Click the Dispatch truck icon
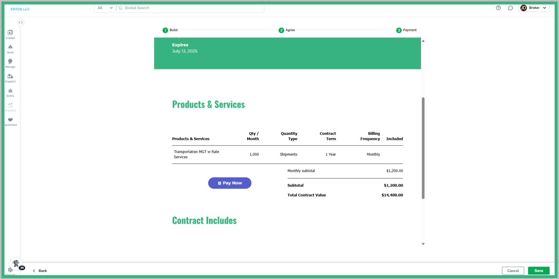The image size is (559, 279). pos(10,77)
